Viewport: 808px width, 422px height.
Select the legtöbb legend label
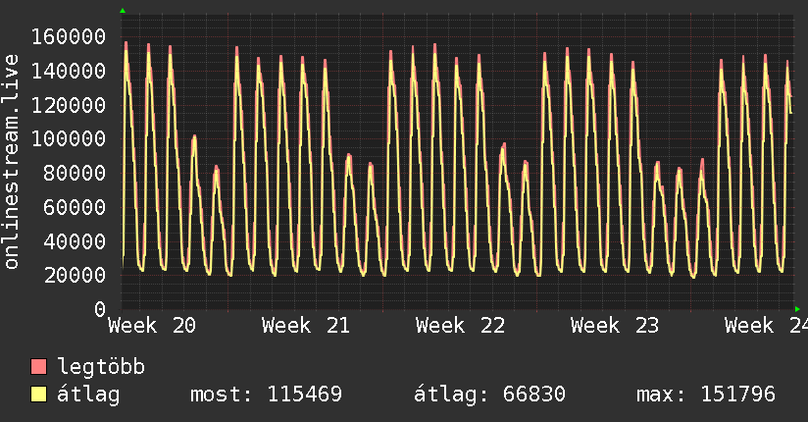click(x=101, y=366)
